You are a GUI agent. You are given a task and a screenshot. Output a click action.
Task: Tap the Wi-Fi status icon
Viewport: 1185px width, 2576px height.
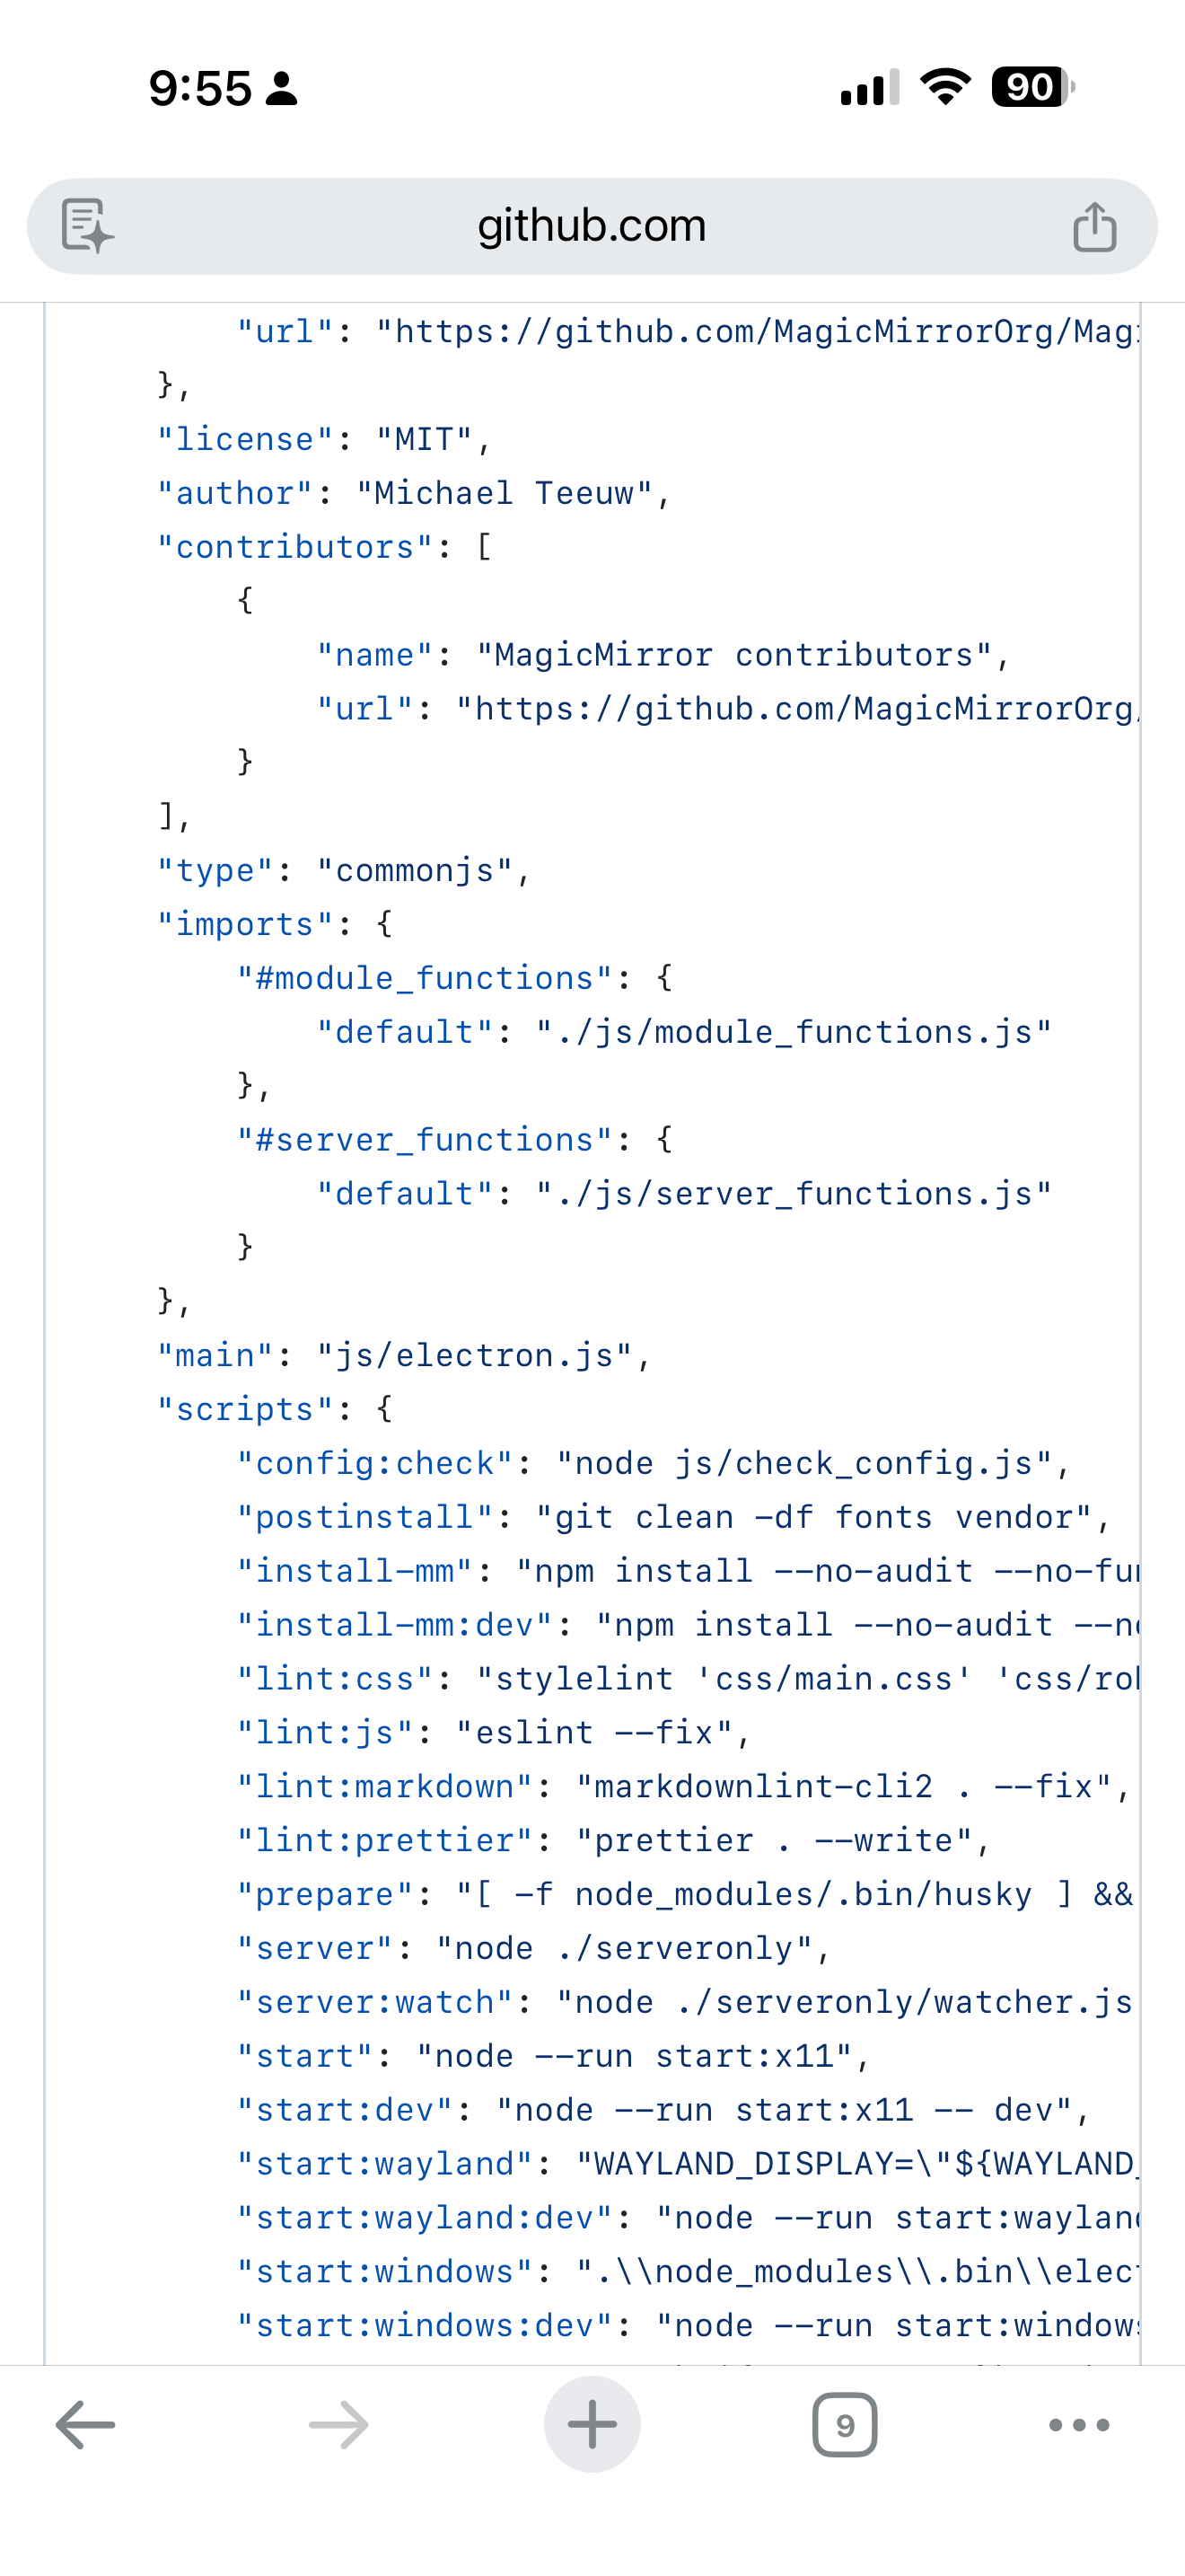(944, 88)
